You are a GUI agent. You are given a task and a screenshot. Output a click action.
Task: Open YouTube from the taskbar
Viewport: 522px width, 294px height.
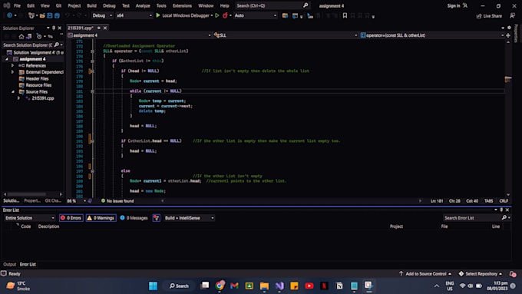(x=309, y=286)
